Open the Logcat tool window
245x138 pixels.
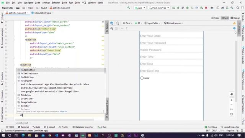coord(49,127)
